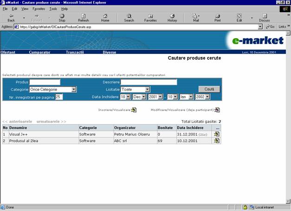Click the Stop loading icon

coord(62,18)
